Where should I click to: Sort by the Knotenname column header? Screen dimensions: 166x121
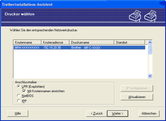pos(27,42)
